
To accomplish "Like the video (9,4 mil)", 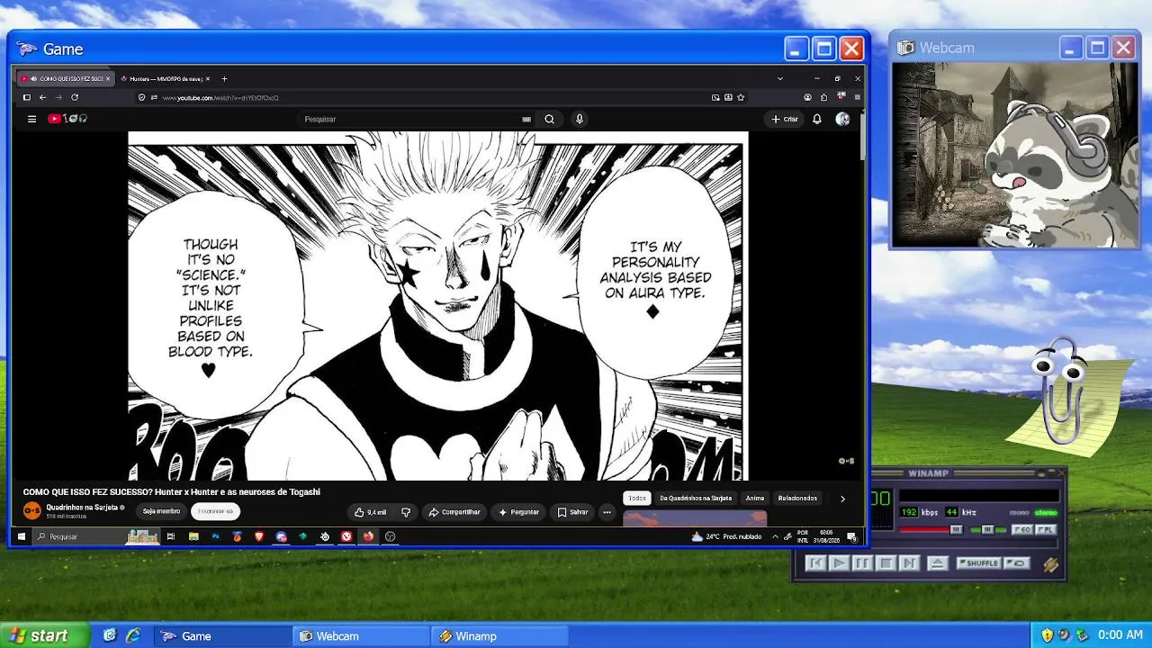I will click(371, 512).
